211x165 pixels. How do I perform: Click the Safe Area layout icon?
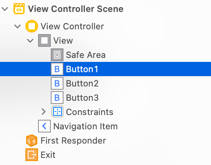click(x=57, y=55)
